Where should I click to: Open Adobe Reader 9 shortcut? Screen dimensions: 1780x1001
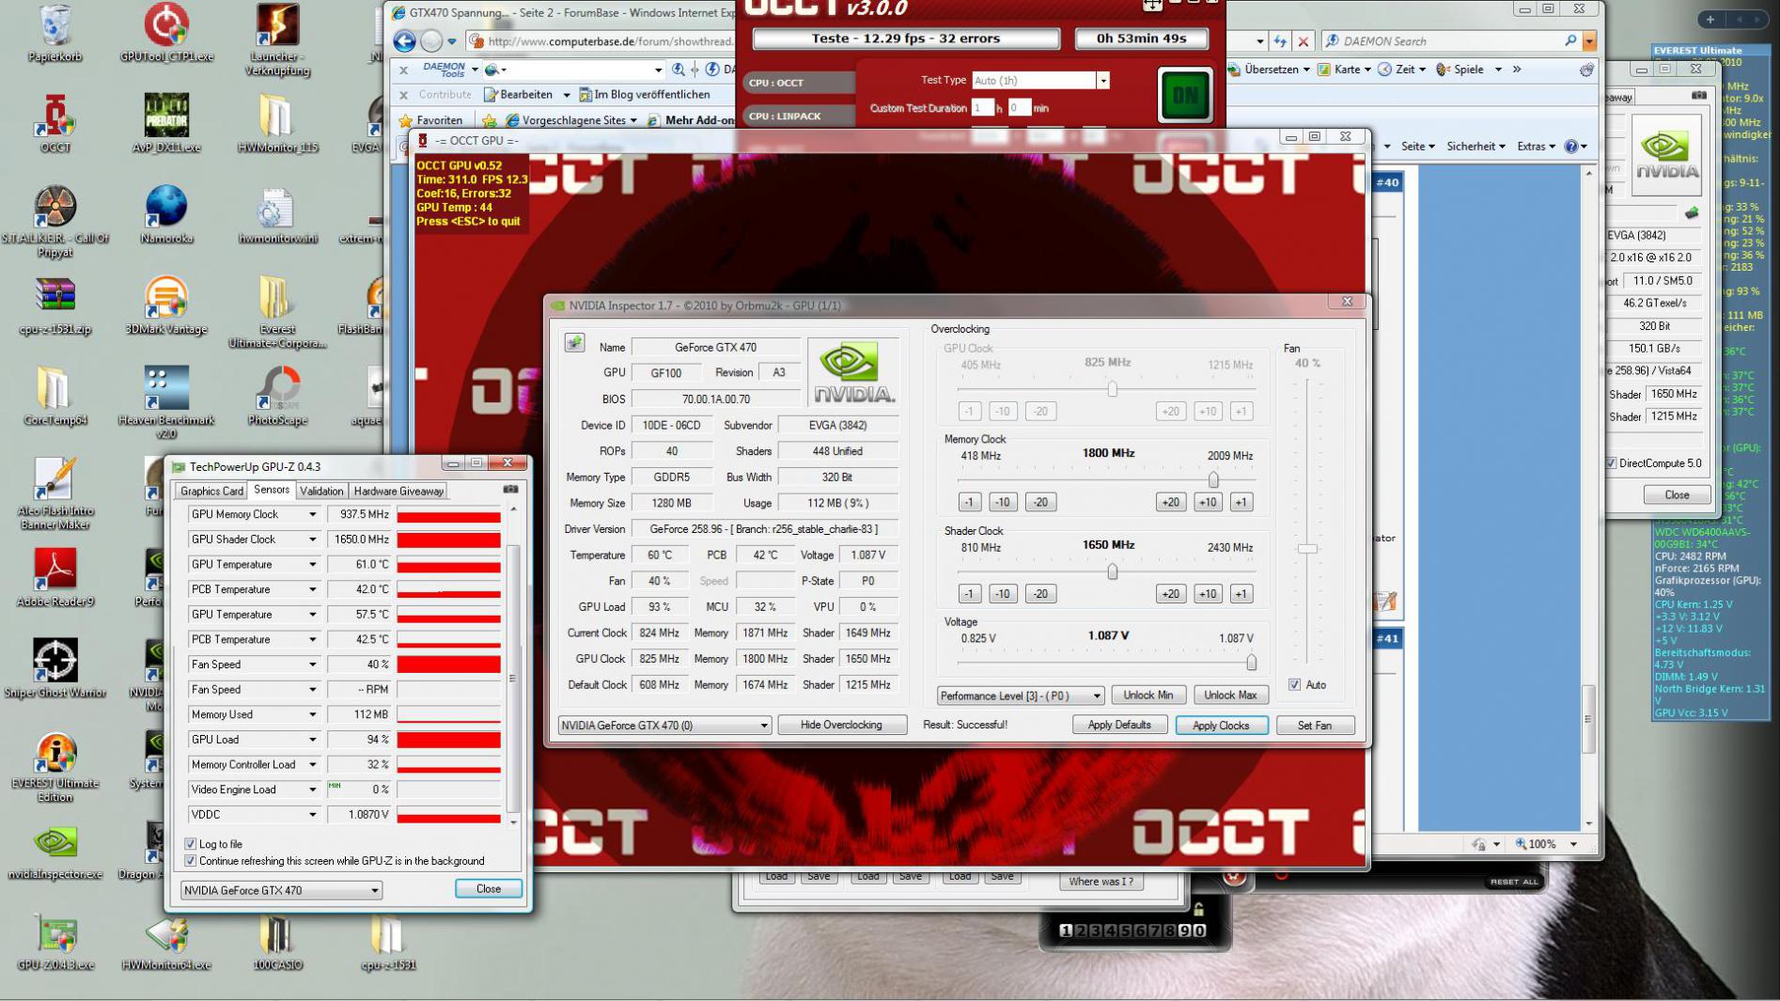tap(55, 578)
